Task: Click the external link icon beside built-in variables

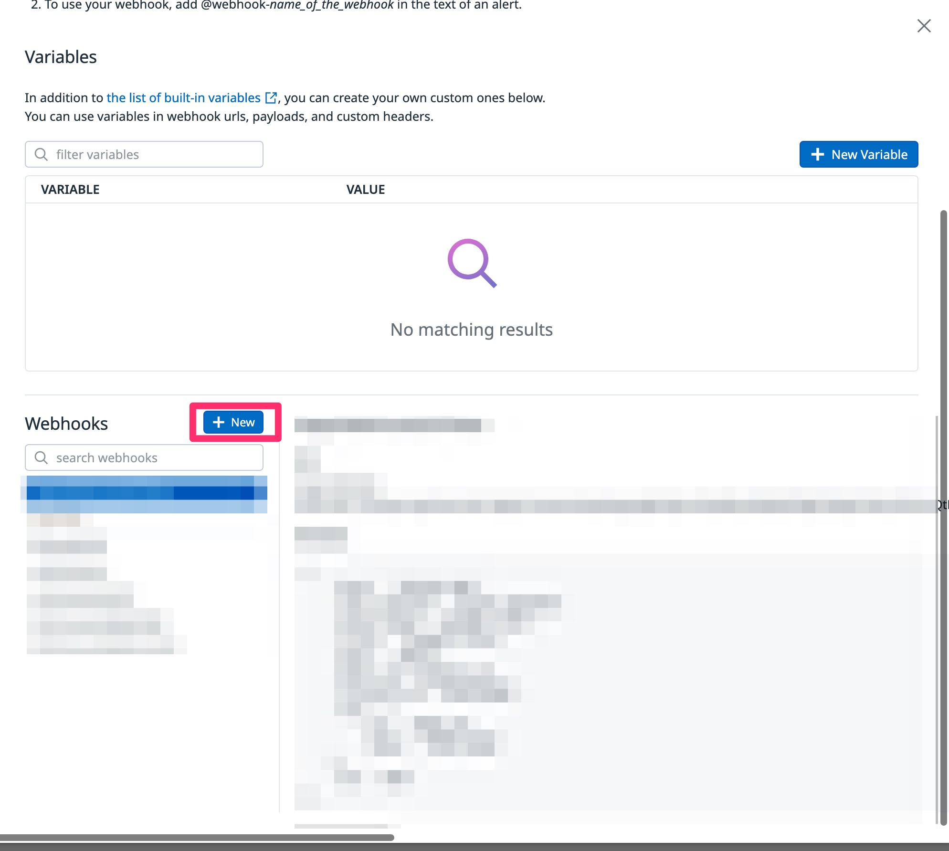Action: [271, 97]
